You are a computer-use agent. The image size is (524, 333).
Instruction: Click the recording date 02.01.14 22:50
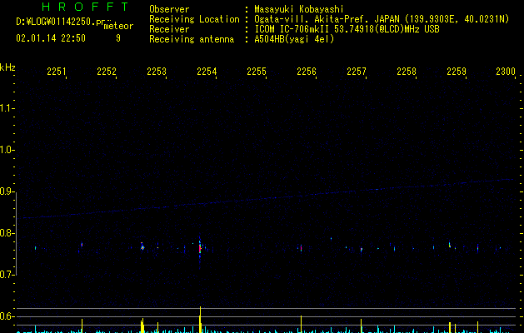pos(51,38)
